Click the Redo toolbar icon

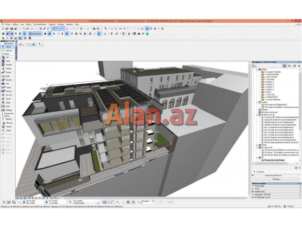click(x=36, y=28)
